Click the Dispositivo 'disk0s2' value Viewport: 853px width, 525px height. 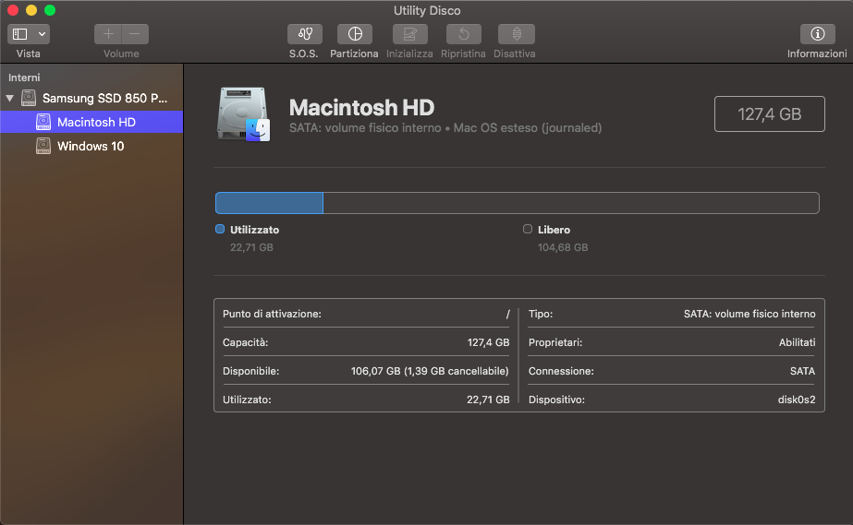797,400
